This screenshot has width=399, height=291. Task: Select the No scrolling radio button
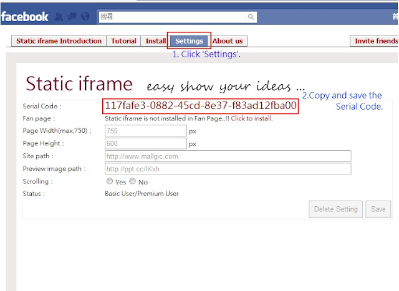[133, 181]
